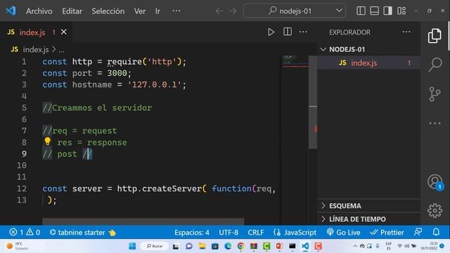450x253 pixels.
Task: Show more menu items via title bar ellipsis
Action: [x=176, y=11]
